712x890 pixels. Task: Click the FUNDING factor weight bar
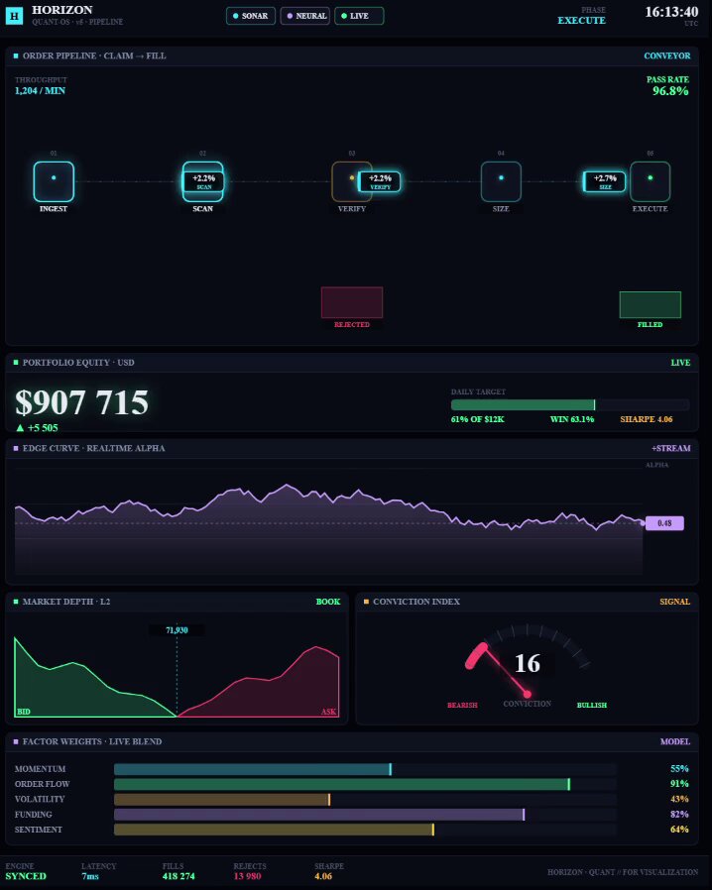click(366, 815)
